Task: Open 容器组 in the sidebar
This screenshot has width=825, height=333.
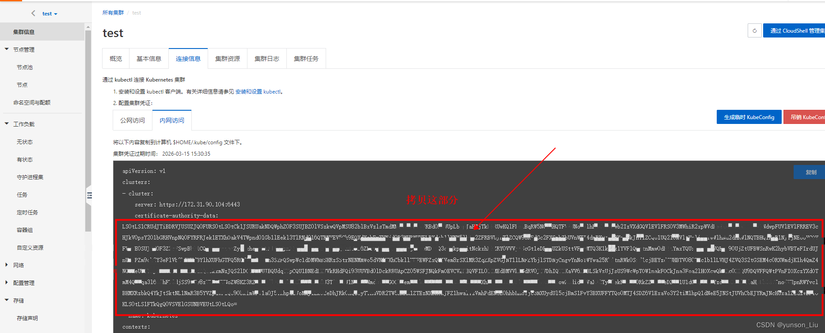Action: click(25, 230)
